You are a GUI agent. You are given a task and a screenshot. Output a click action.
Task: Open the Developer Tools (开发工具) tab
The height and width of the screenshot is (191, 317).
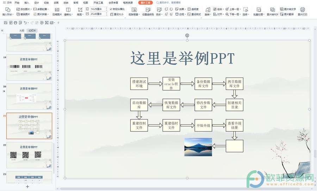98,2
